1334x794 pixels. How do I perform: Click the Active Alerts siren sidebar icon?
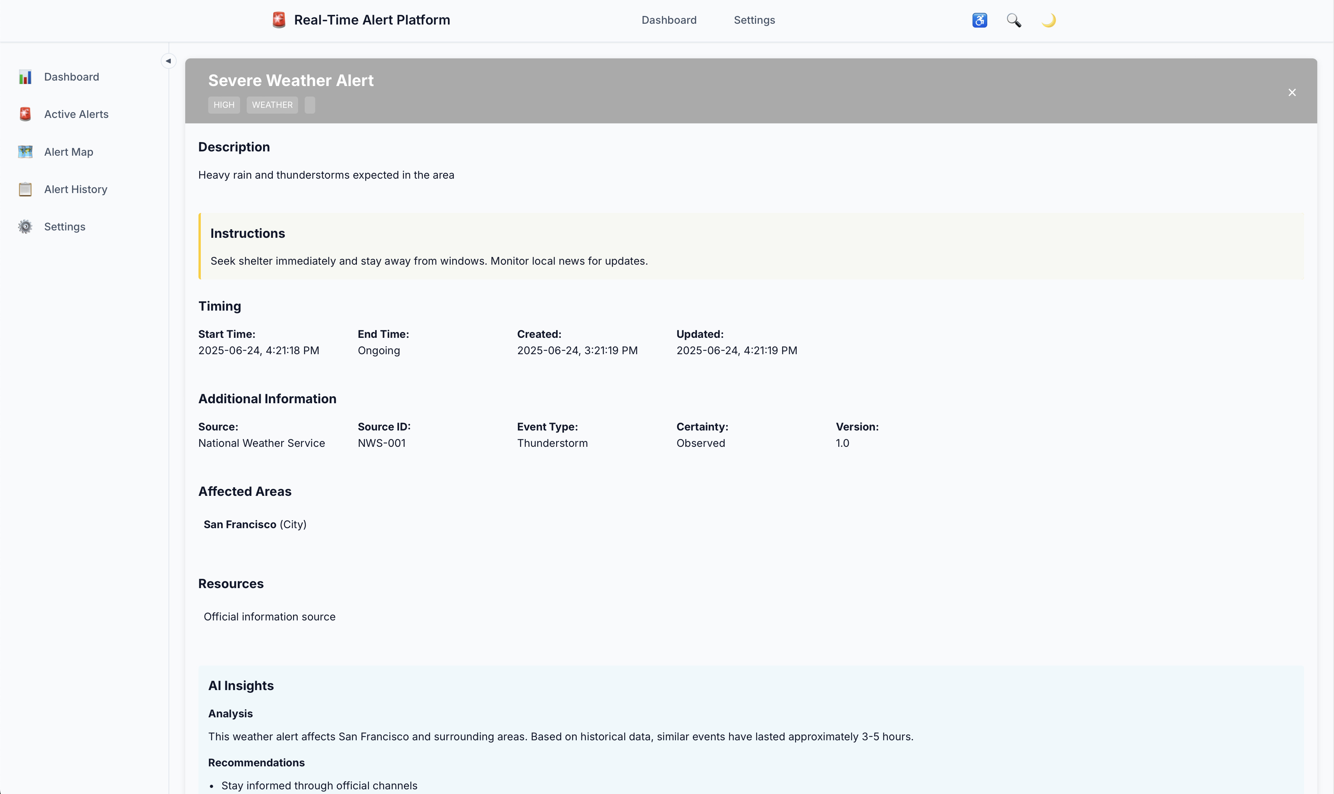click(x=25, y=114)
